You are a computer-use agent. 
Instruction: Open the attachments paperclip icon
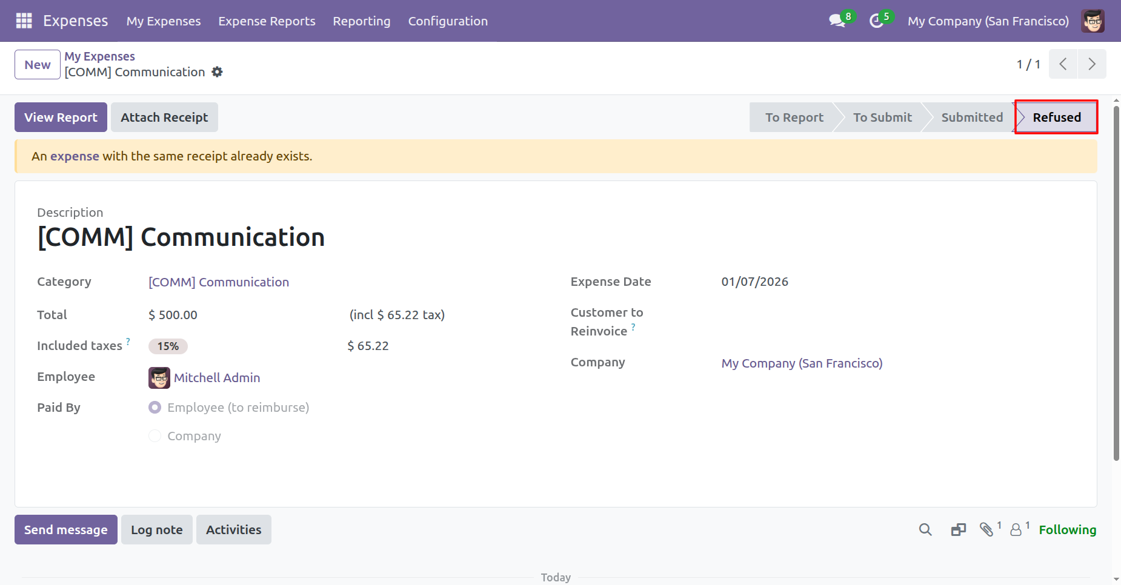click(x=986, y=530)
